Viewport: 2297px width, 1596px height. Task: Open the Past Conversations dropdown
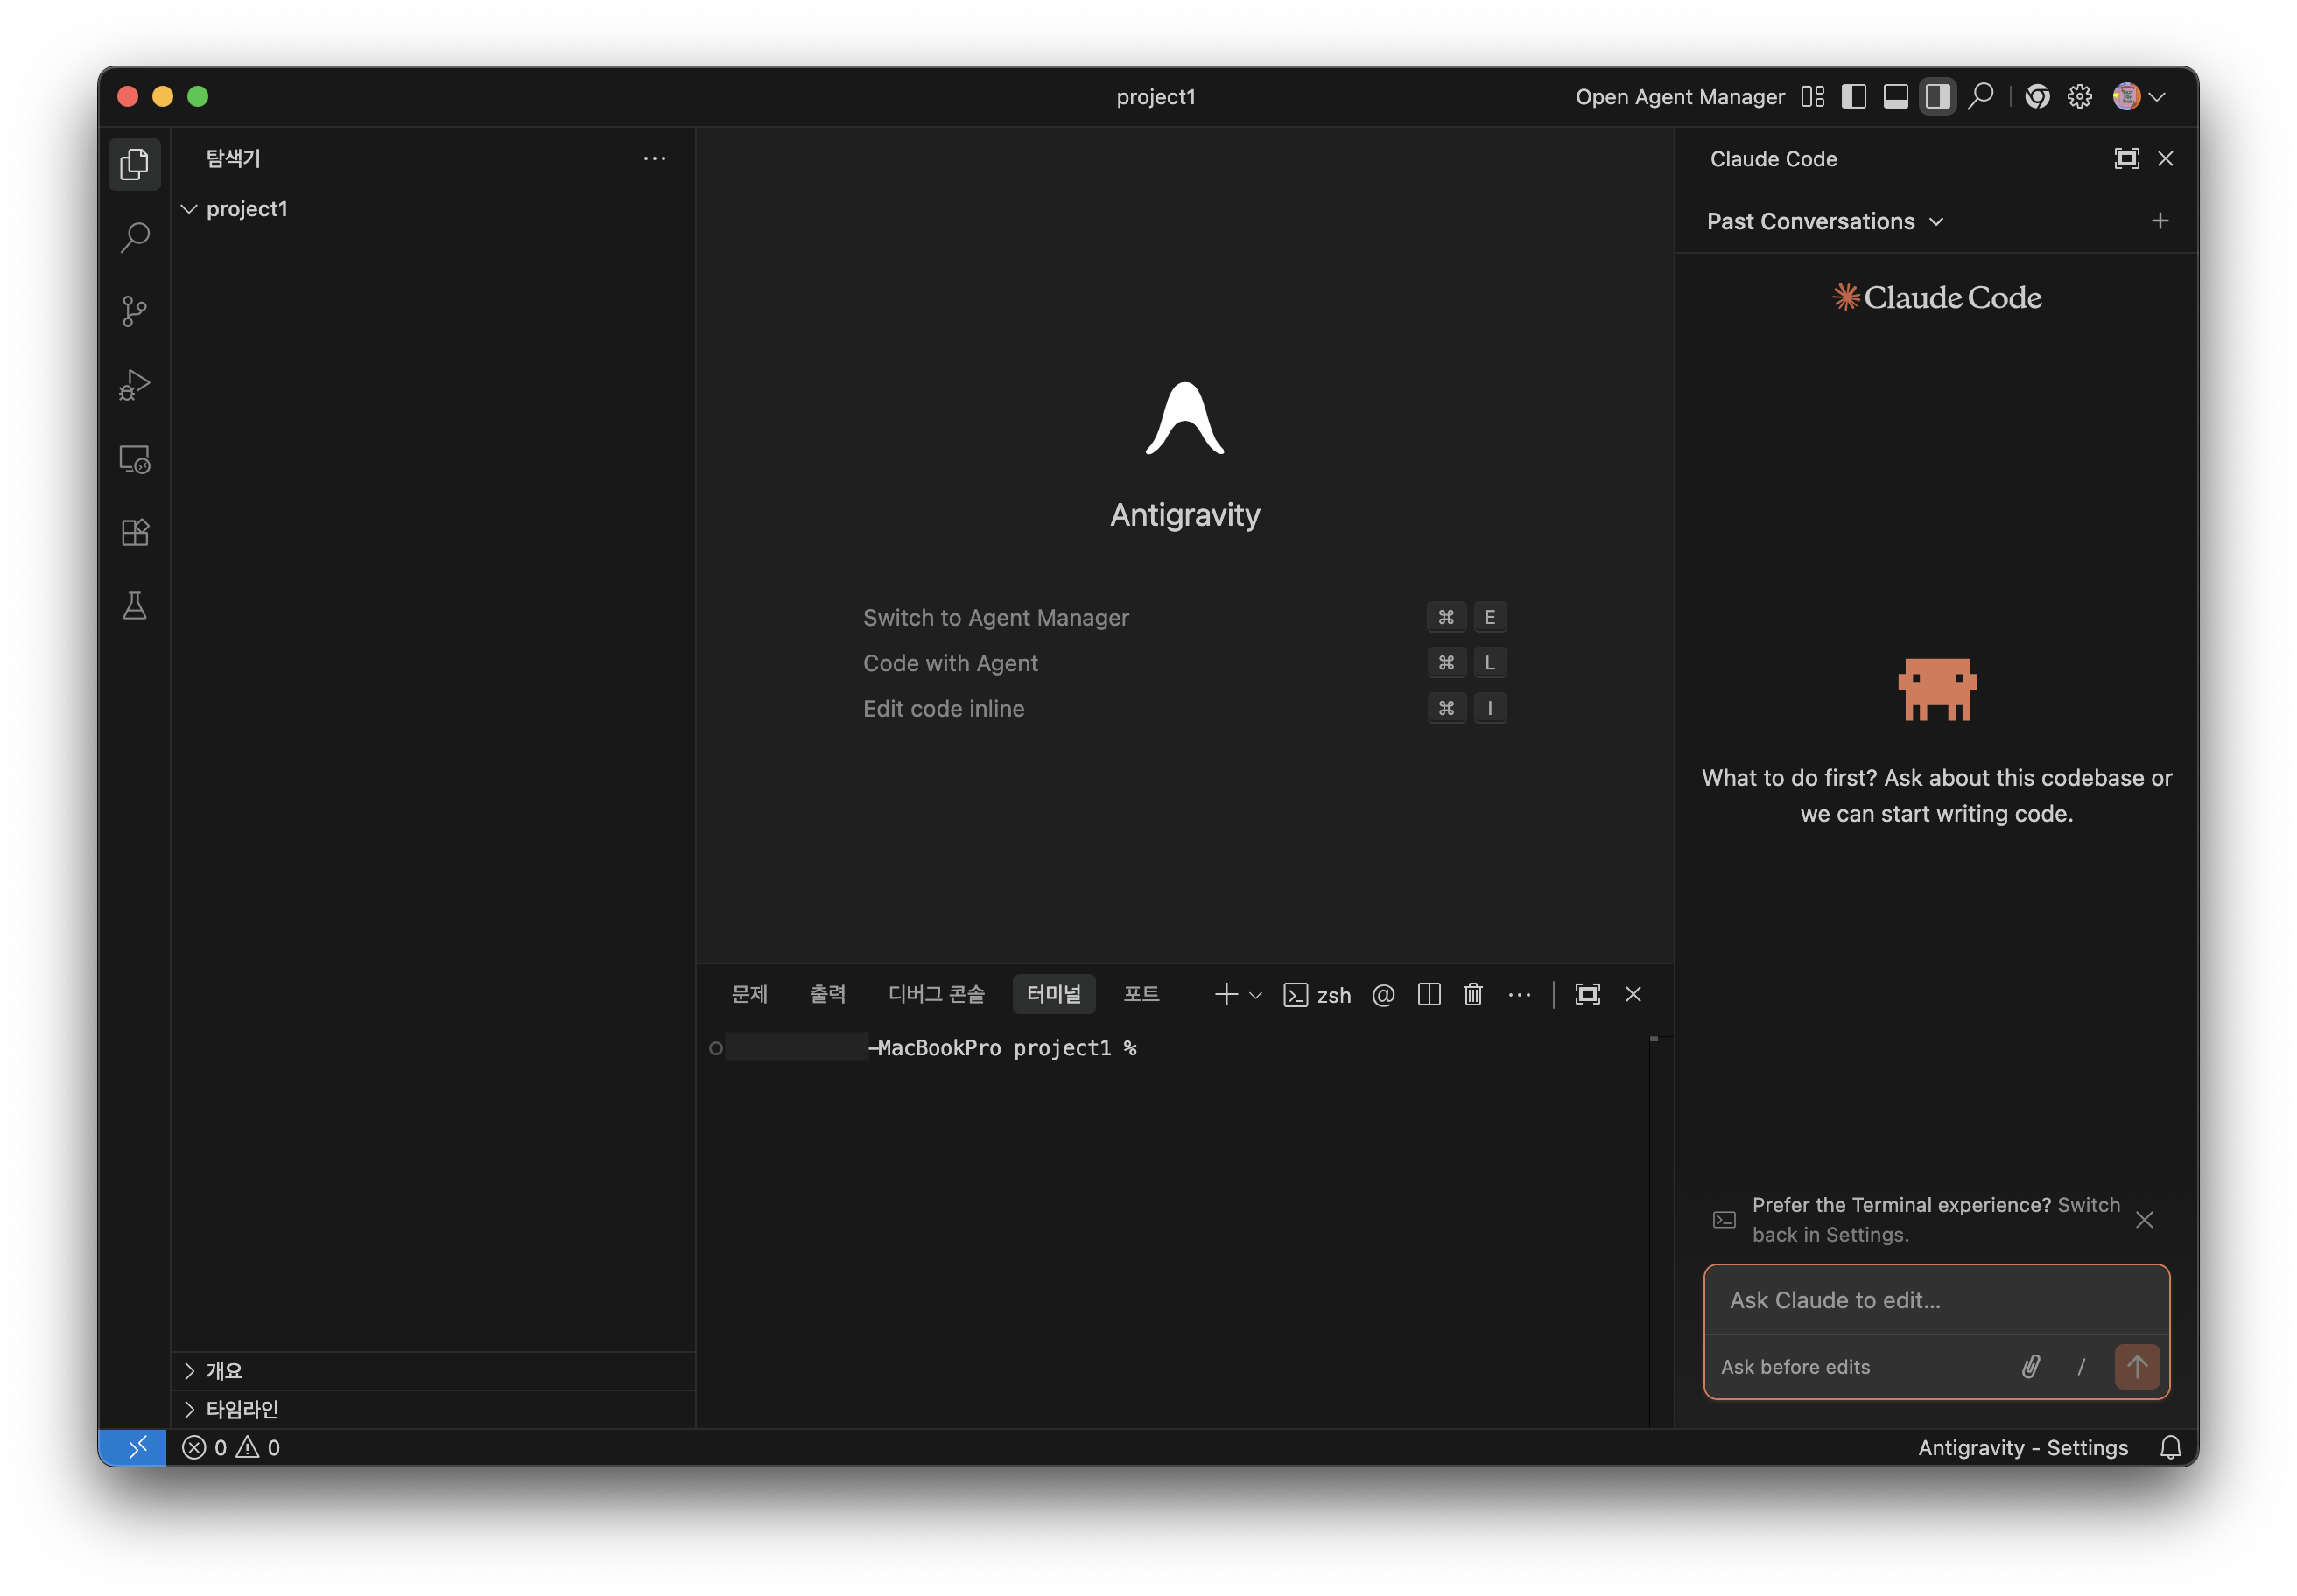(1823, 221)
